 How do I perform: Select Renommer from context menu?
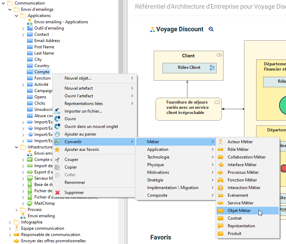(95, 182)
